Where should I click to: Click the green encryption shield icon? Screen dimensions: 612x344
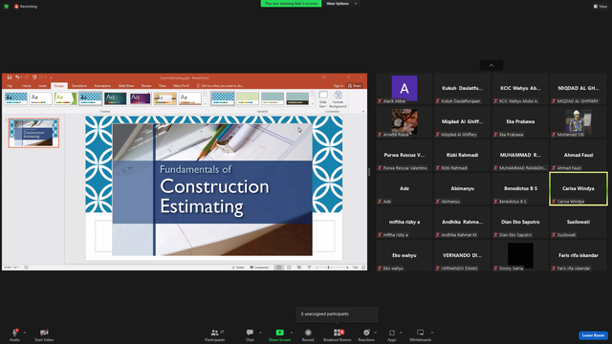7,7
